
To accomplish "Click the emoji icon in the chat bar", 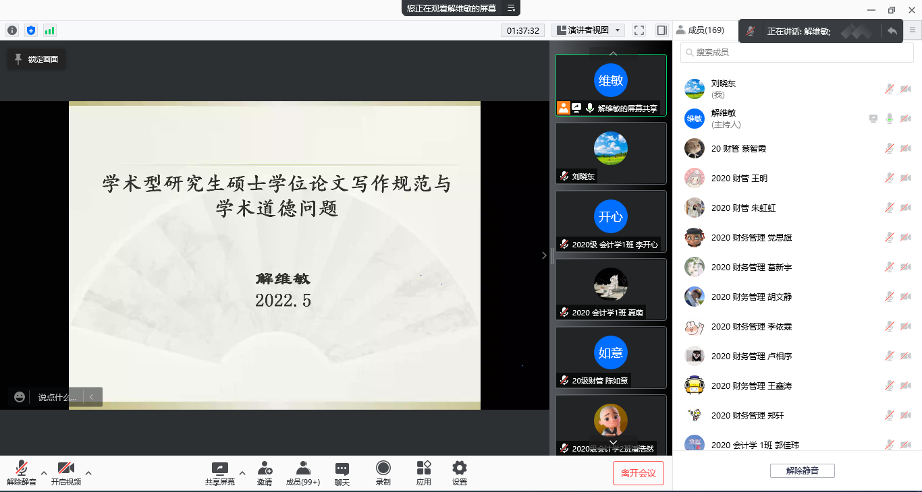I will (x=19, y=397).
